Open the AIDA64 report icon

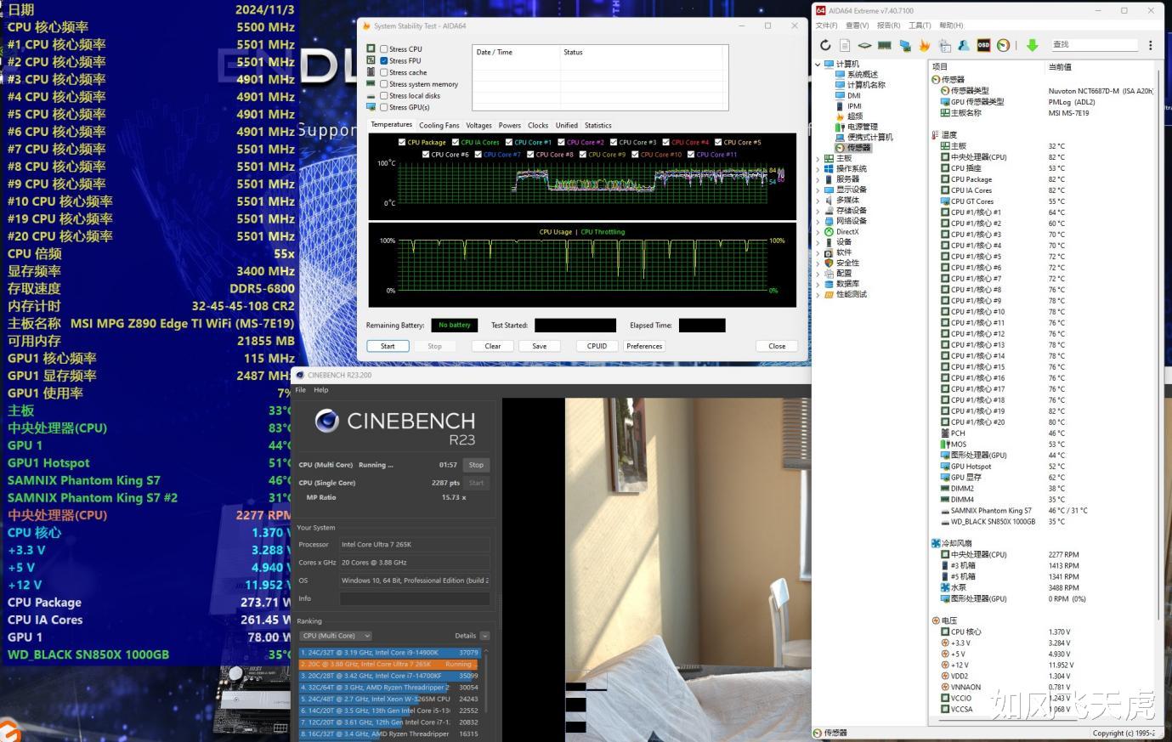click(x=845, y=45)
